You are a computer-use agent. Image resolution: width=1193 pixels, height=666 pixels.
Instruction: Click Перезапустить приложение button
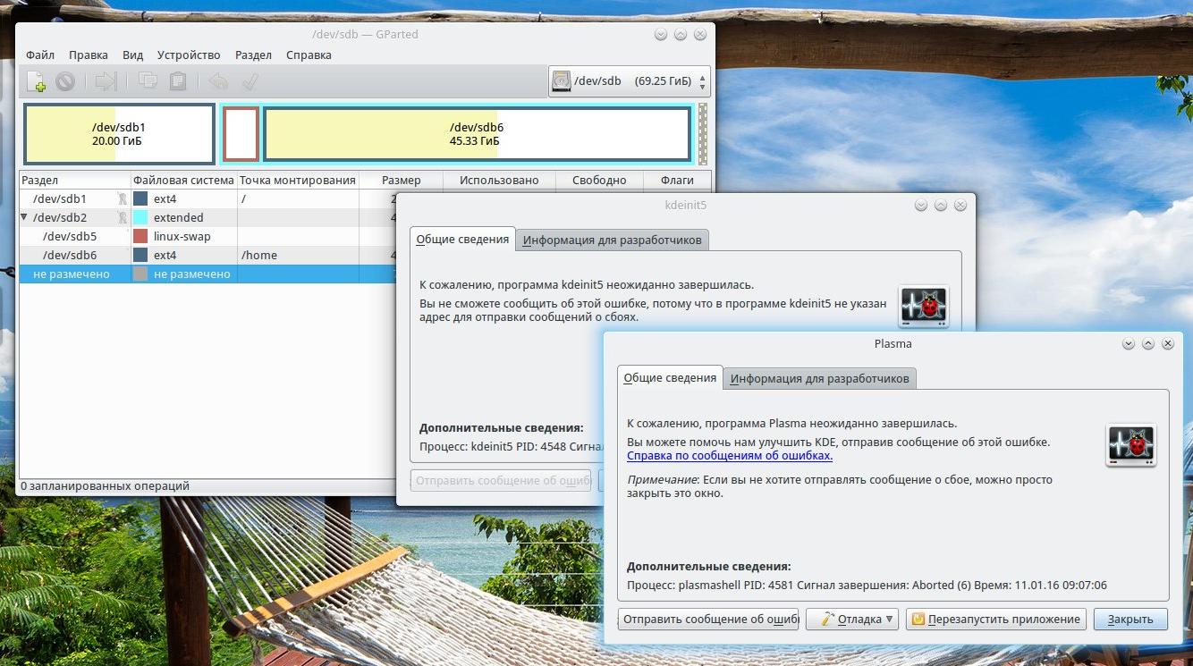pyautogui.click(x=996, y=619)
